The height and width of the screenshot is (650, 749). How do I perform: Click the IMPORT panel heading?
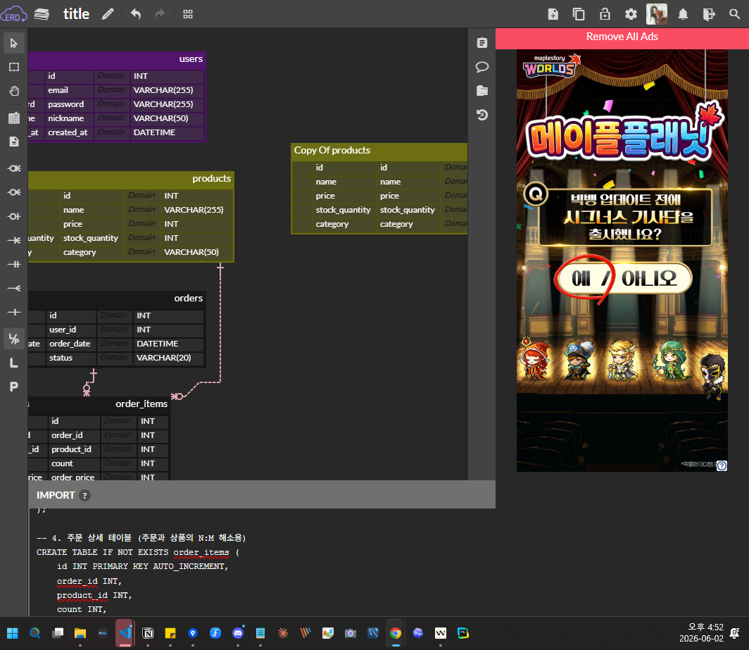56,496
